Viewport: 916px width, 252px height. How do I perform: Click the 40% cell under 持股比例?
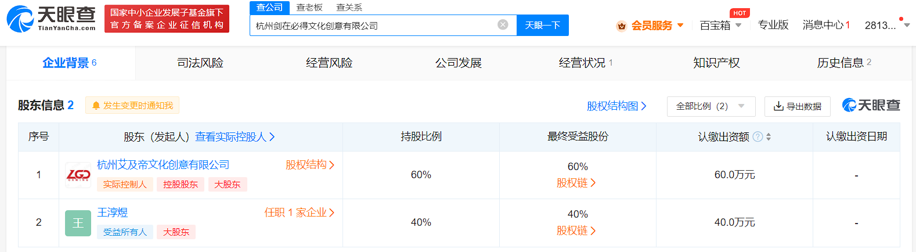(421, 222)
